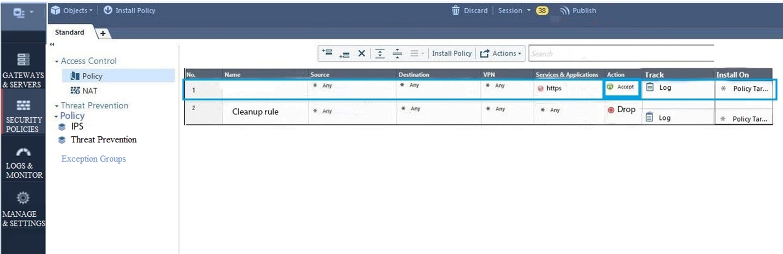Click the rulebase Search field
Screen dimensions: 783x254
(x=620, y=54)
